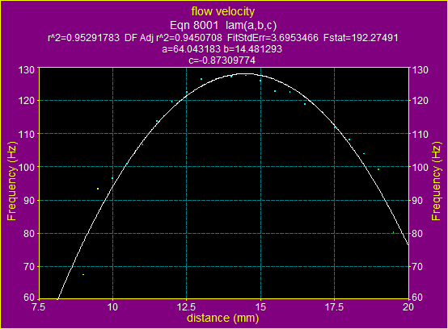Click the FitStdErr=3.6953466 text
This screenshot has width=448, height=329.
(x=273, y=38)
